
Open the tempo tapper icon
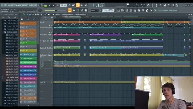147,10
